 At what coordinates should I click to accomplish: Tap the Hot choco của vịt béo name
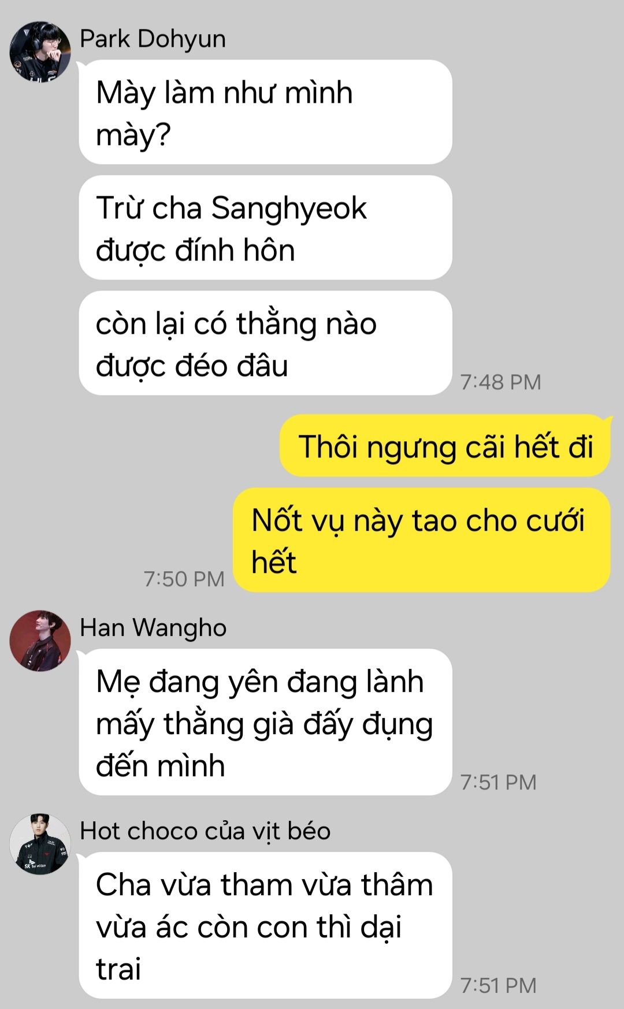pos(205,831)
